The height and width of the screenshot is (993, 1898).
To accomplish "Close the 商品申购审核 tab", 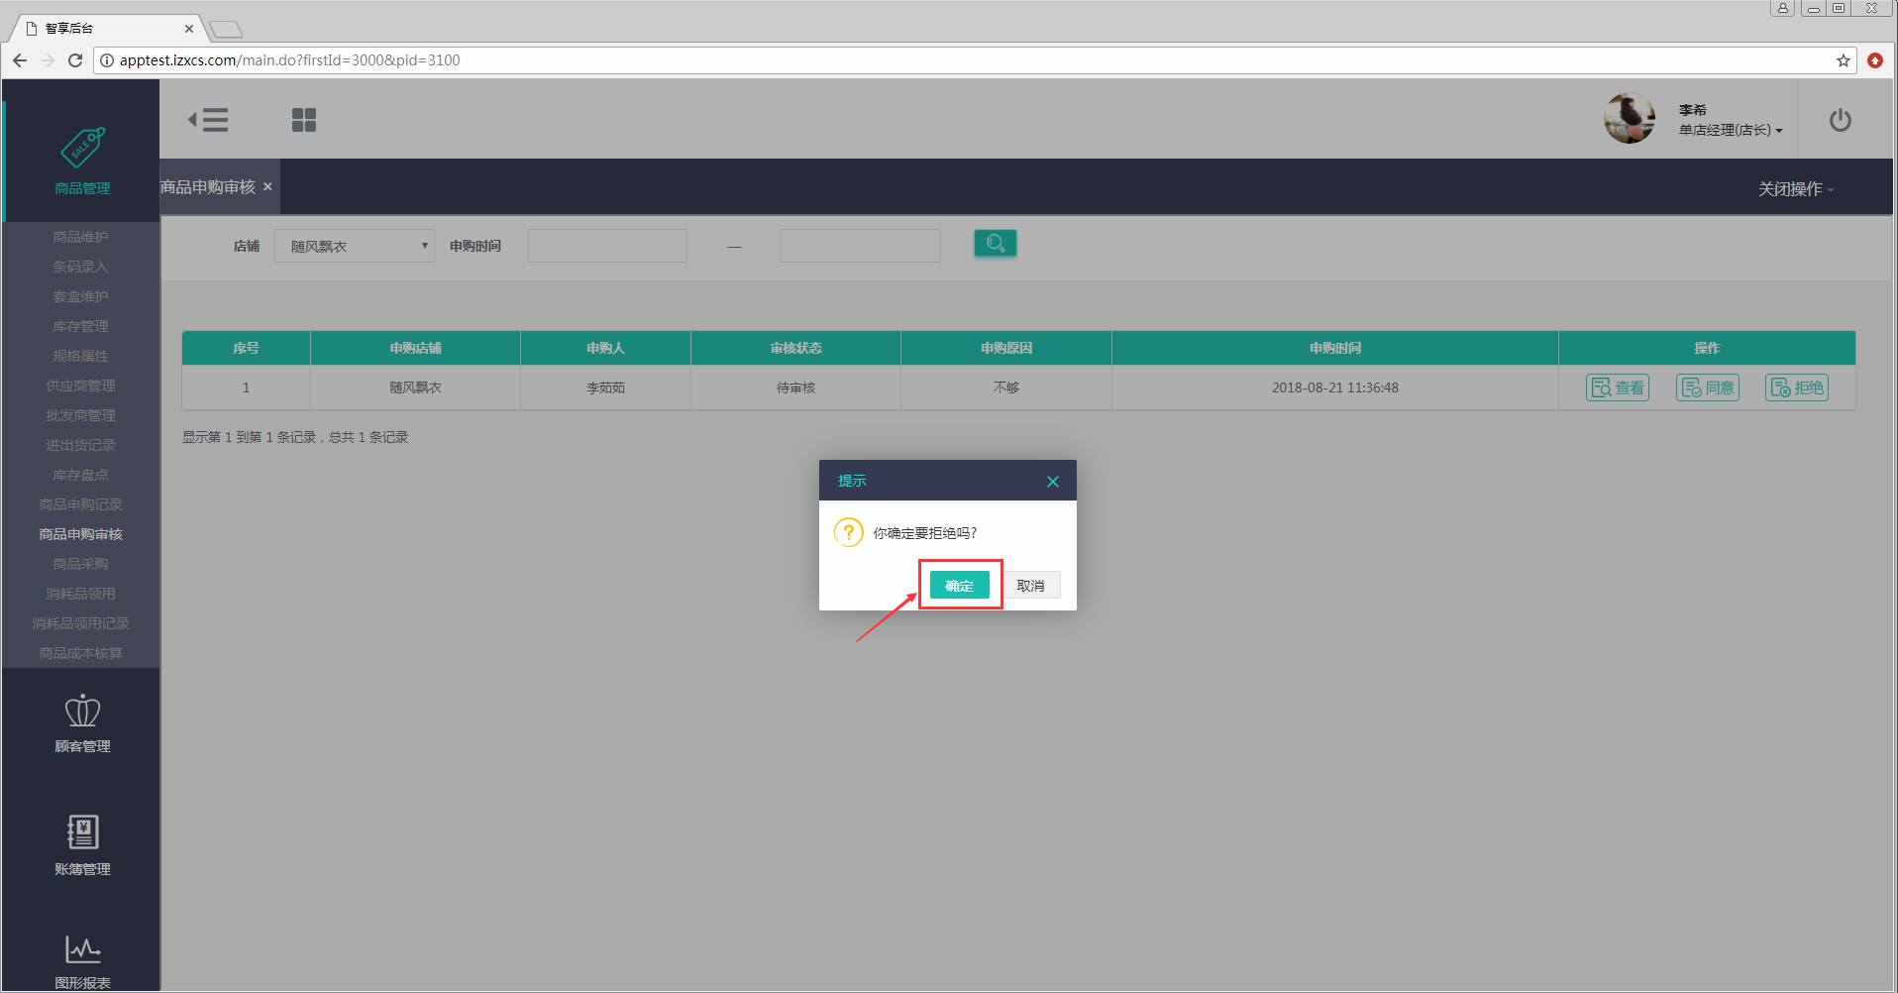I will pyautogui.click(x=267, y=186).
